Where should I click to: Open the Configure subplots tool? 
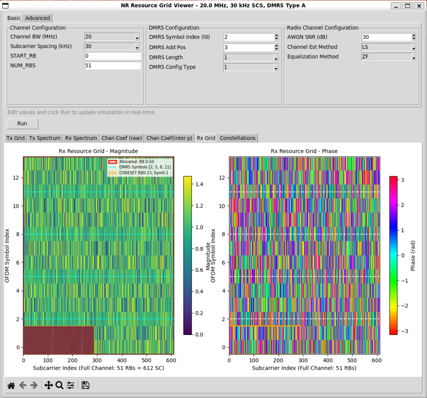pos(71,385)
